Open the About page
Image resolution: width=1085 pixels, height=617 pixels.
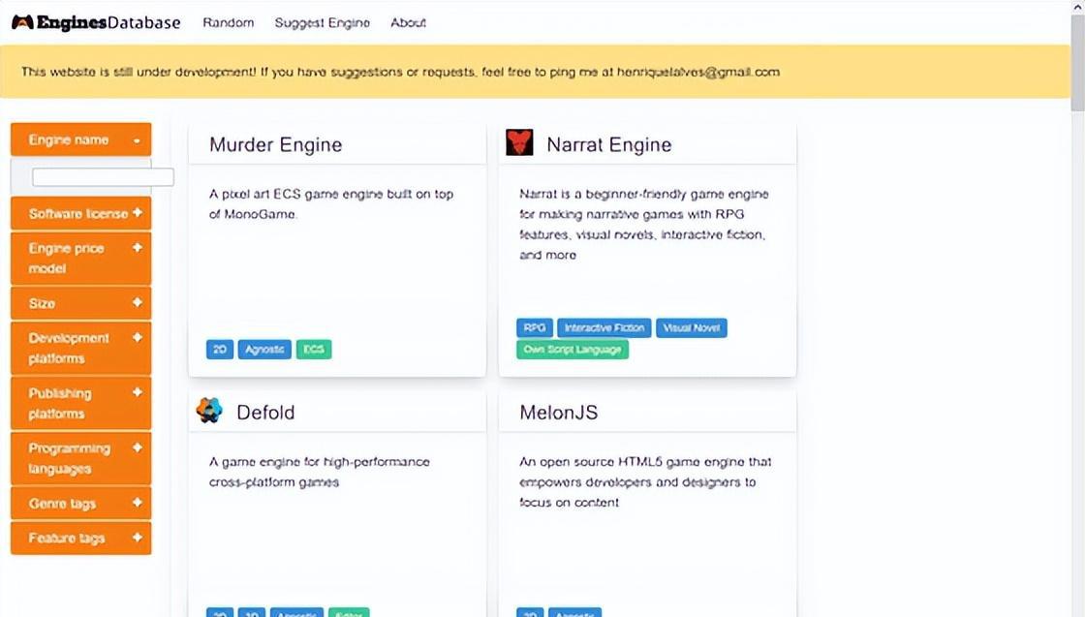(x=408, y=23)
